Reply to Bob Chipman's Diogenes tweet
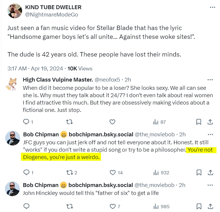This screenshot has width=220, height=212. pyautogui.click(x=26, y=173)
